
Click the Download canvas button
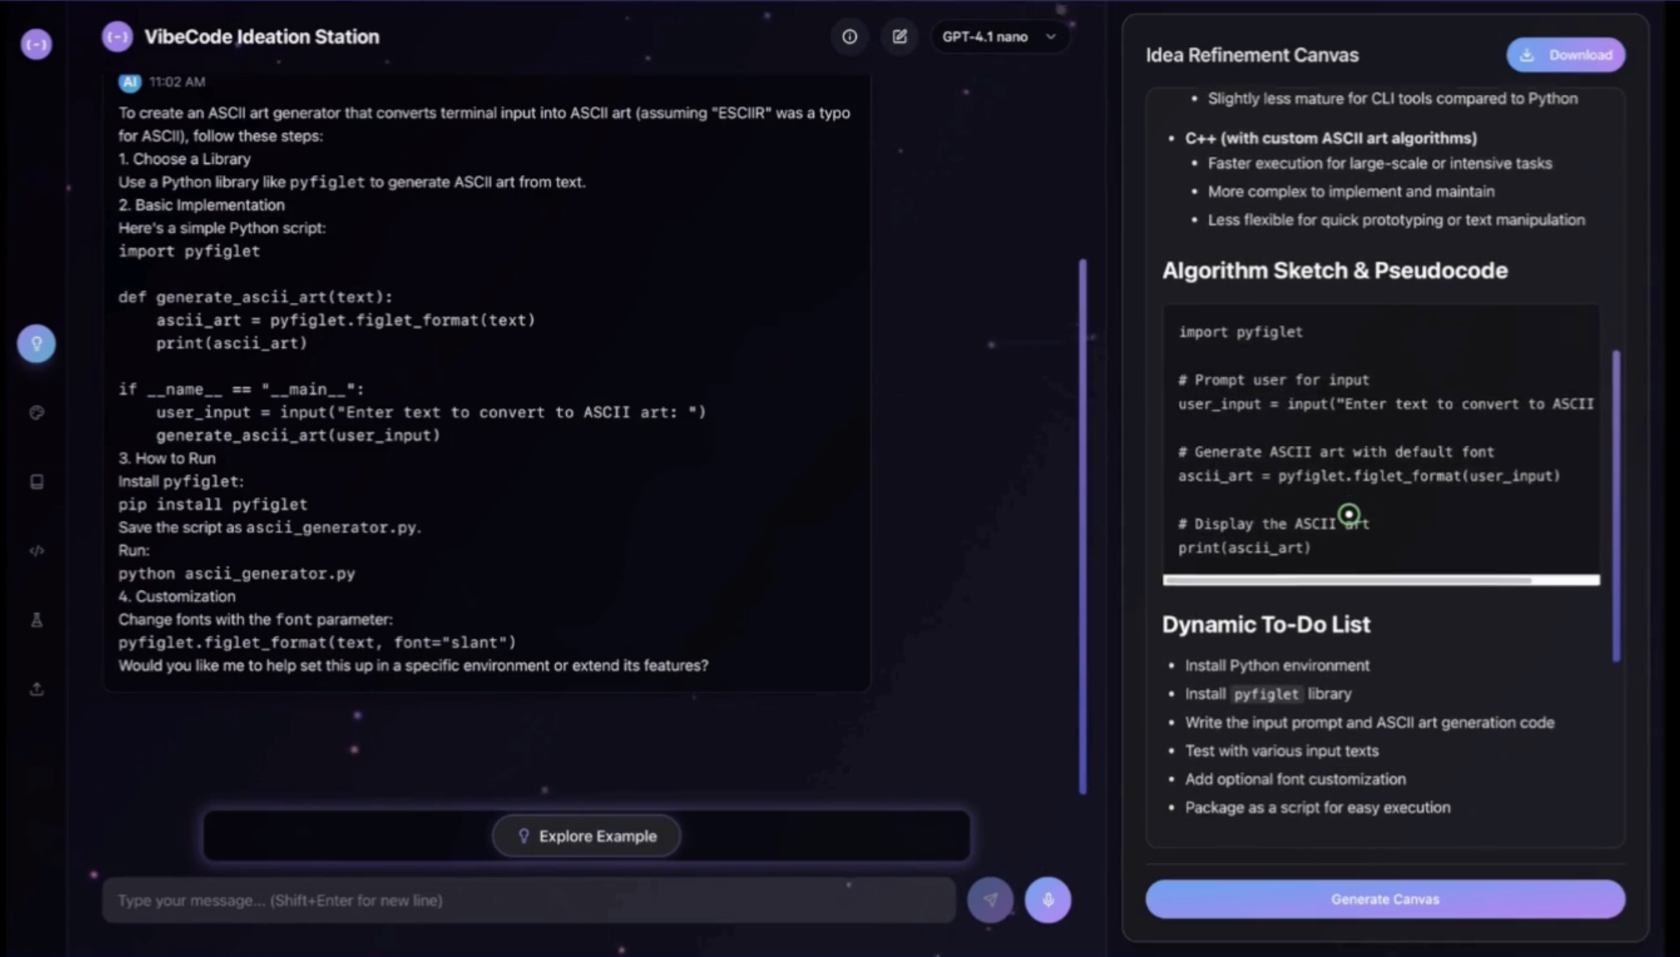(x=1565, y=55)
